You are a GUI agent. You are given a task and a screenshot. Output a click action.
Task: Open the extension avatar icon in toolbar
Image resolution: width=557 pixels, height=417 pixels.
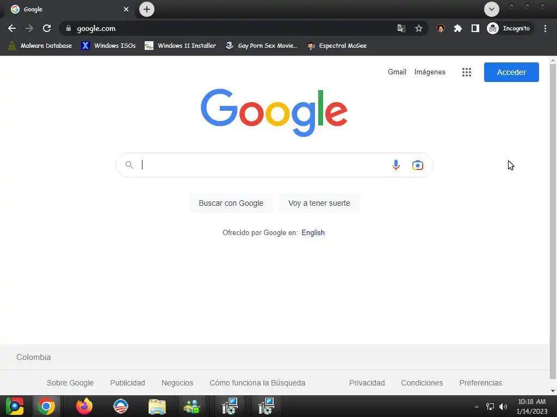pyautogui.click(x=441, y=28)
